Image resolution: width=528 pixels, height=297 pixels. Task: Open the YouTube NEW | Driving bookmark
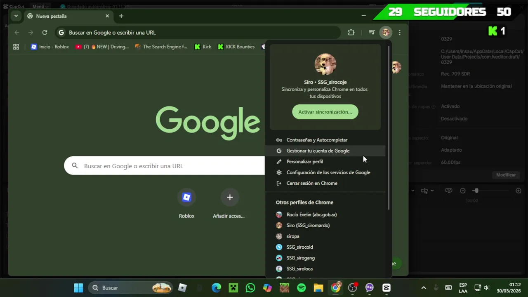point(102,47)
